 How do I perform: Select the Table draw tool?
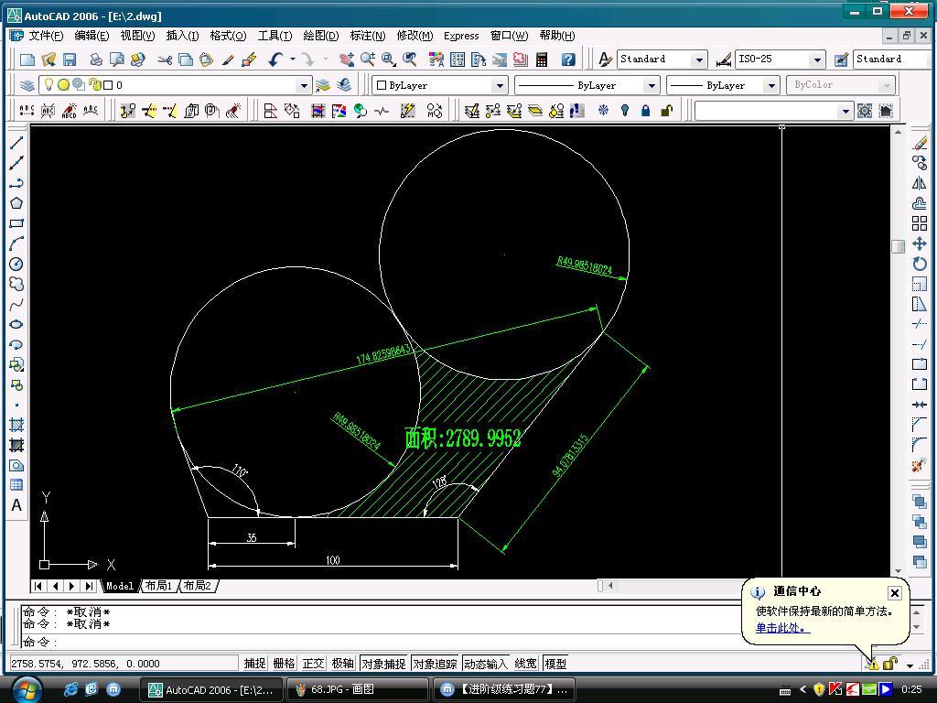[x=16, y=485]
